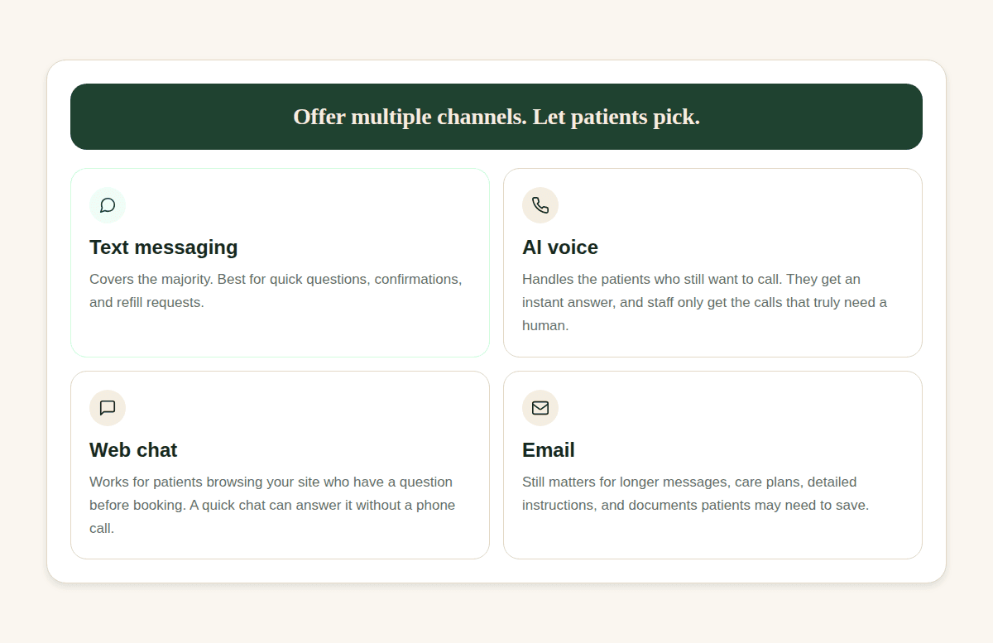The width and height of the screenshot is (993, 643).
Task: Select the Web chat heading
Action: pos(133,450)
